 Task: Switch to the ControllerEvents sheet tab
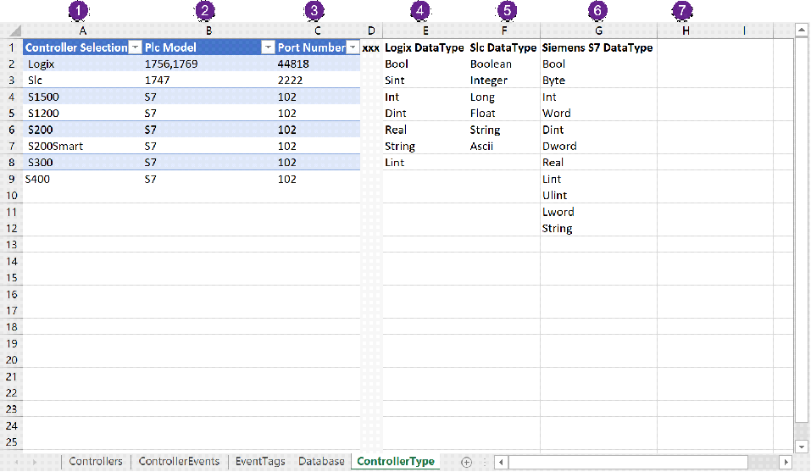pyautogui.click(x=179, y=461)
